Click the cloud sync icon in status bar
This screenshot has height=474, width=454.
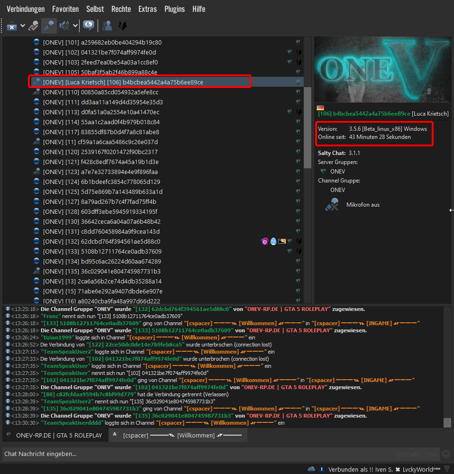coord(311,469)
